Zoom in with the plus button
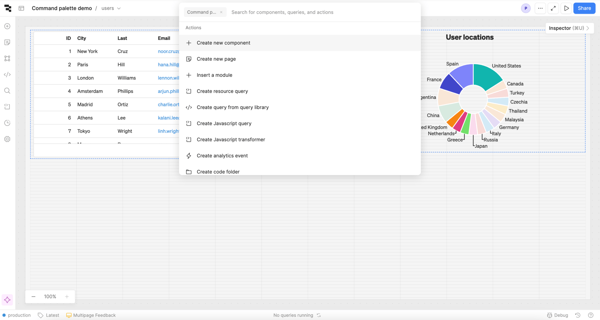The width and height of the screenshot is (600, 320). (67, 297)
